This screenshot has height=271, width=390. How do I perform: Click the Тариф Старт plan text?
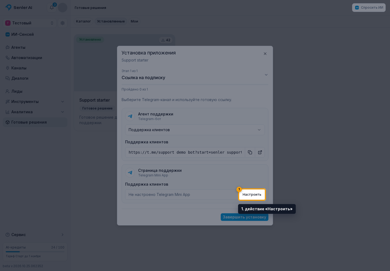point(23,256)
